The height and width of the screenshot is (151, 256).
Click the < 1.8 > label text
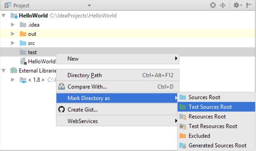tap(36, 80)
